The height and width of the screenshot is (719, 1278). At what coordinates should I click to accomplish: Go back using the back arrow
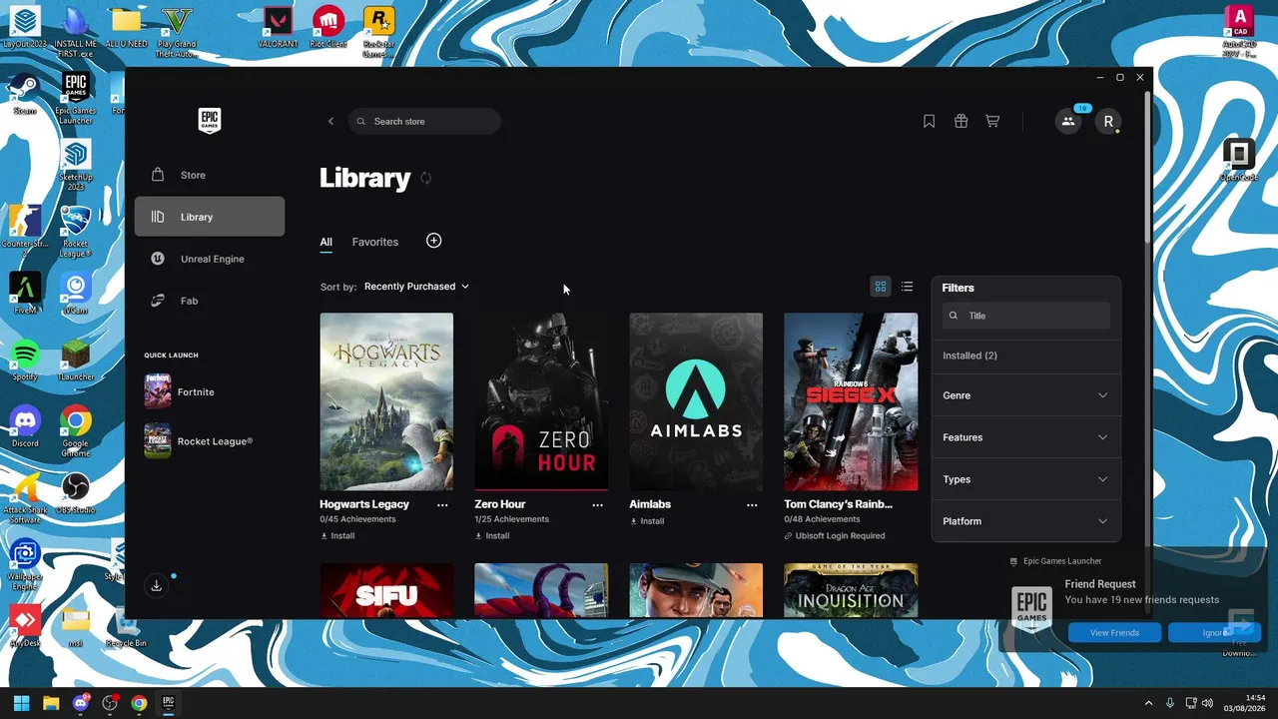click(x=330, y=122)
